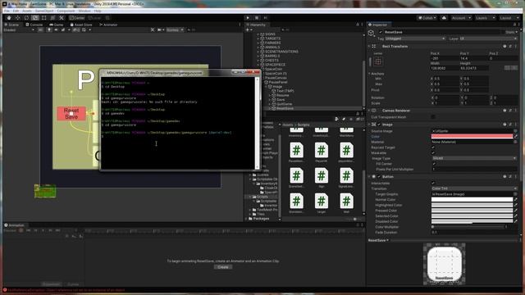Open the File menu
This screenshot has width=525, height=295.
click(x=7, y=11)
